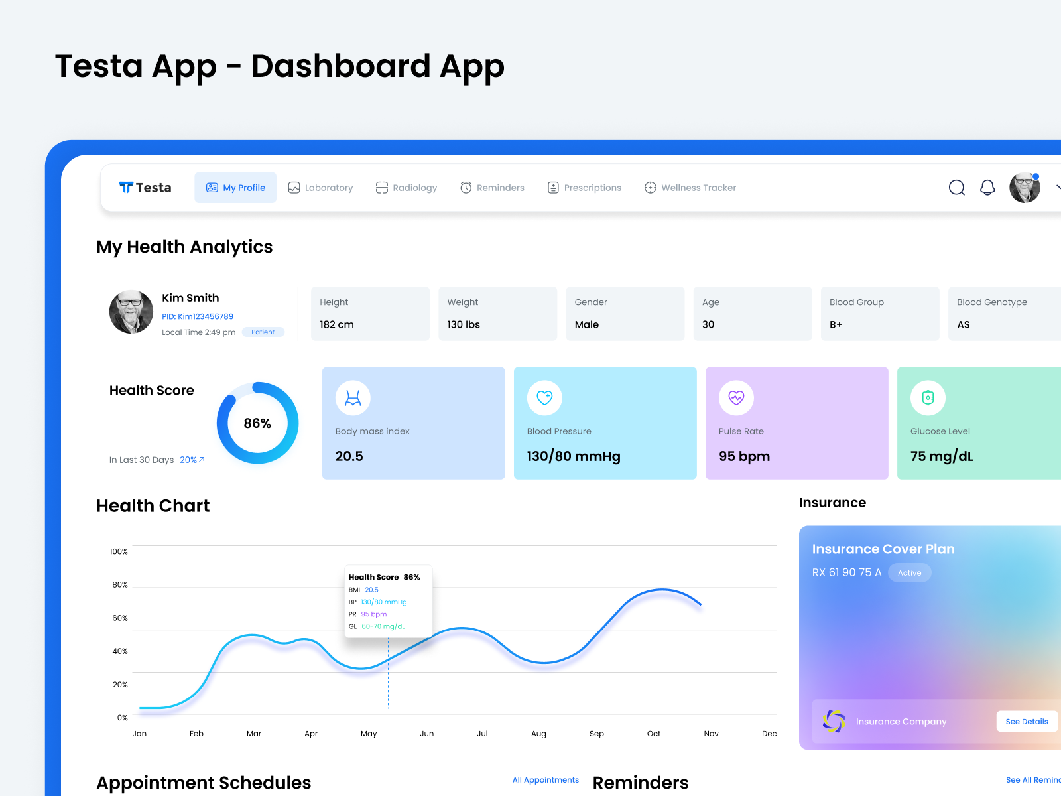Click the Pulse Rate heartbeat icon
1061x796 pixels.
coord(736,398)
